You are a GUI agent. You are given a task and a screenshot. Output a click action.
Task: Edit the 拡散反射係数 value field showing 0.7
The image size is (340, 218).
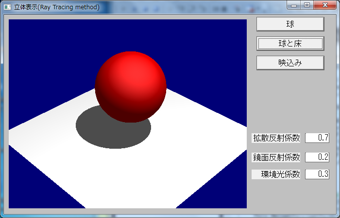coord(317,138)
